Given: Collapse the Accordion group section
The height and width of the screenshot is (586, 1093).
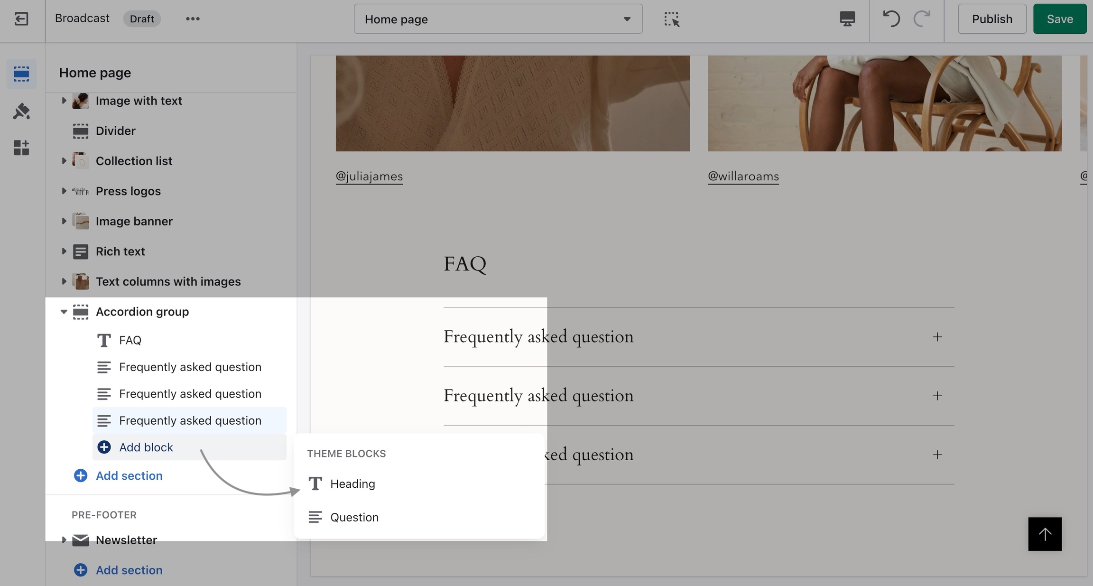Looking at the screenshot, I should (x=64, y=312).
